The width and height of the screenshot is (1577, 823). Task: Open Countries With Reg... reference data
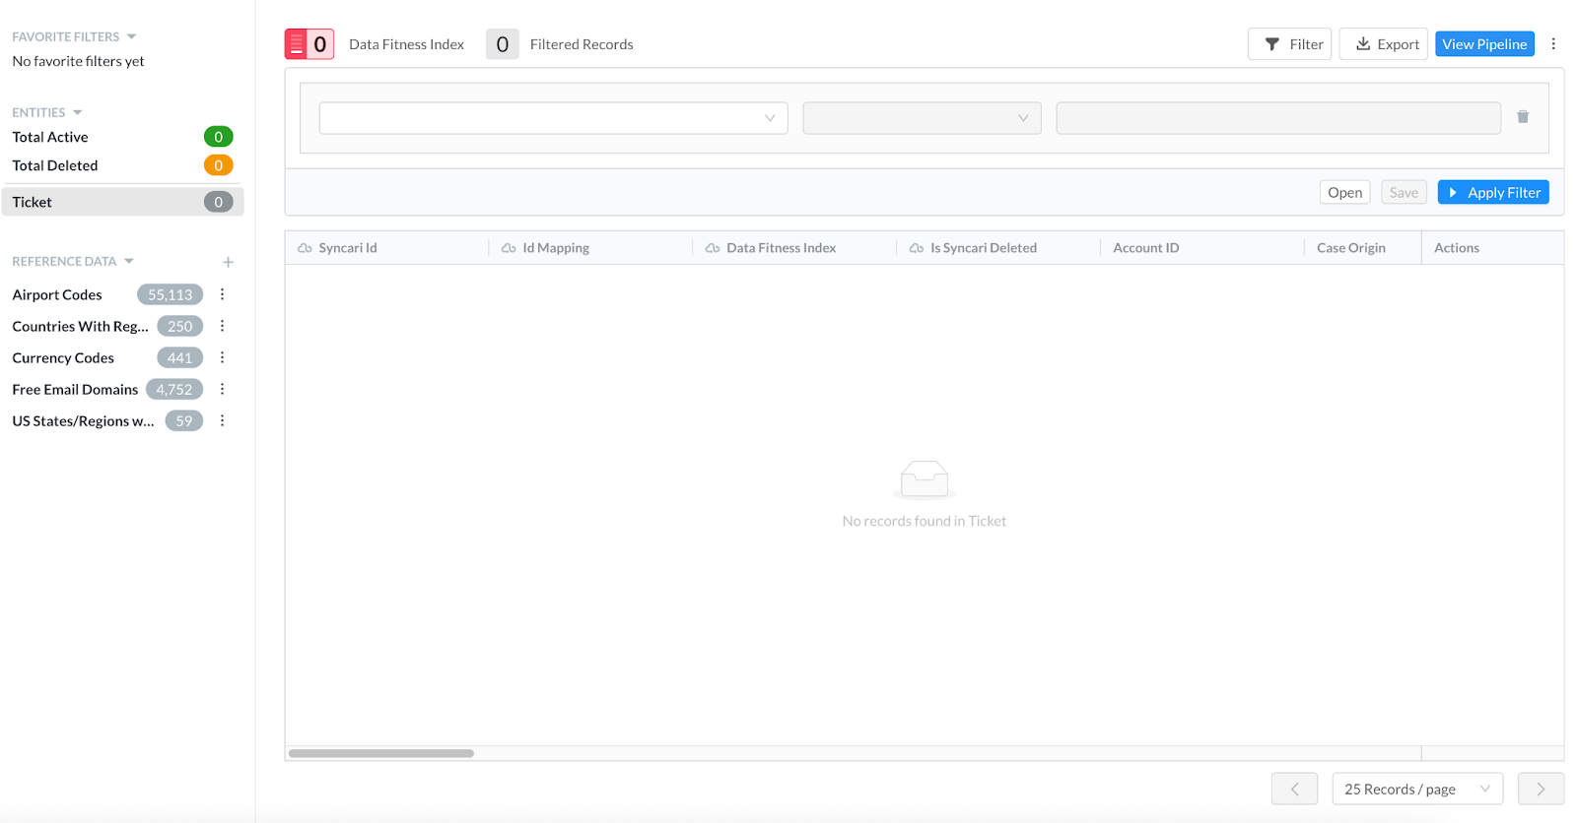80,326
